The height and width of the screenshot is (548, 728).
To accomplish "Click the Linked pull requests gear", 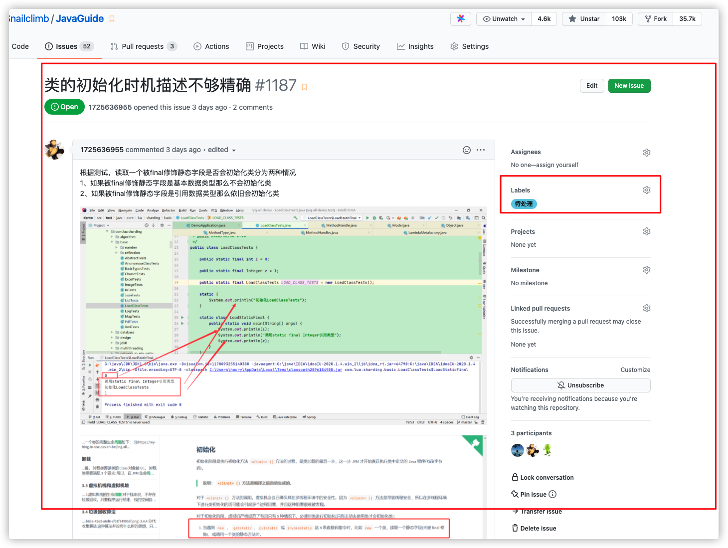I will (x=646, y=308).
